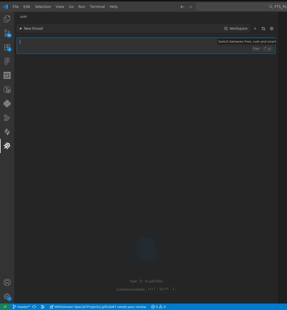Open the git graph icon in the sidebar
Image resolution: width=287 pixels, height=310 pixels.
pyautogui.click(x=7, y=118)
